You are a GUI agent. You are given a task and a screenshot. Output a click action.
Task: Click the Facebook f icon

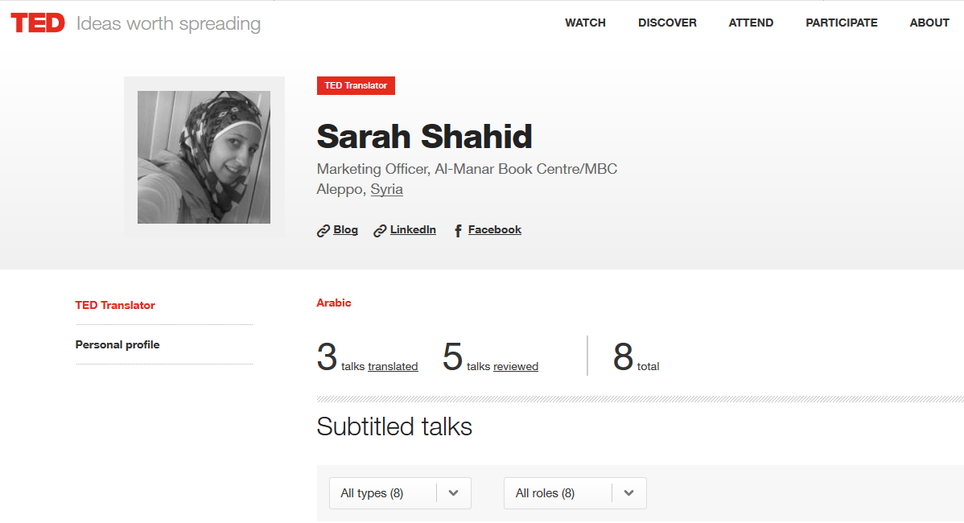pos(458,231)
